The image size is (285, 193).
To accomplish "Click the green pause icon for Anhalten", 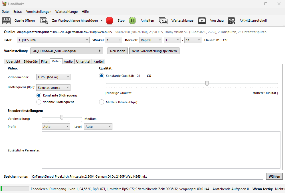I will click(x=132, y=20).
